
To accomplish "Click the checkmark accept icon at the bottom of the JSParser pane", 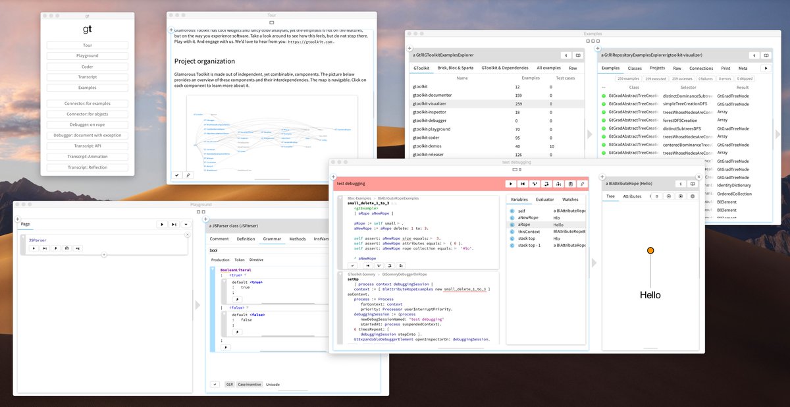I will click(x=215, y=384).
